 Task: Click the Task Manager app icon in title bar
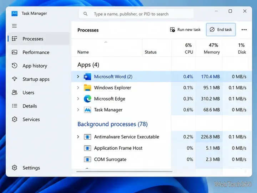[14, 14]
